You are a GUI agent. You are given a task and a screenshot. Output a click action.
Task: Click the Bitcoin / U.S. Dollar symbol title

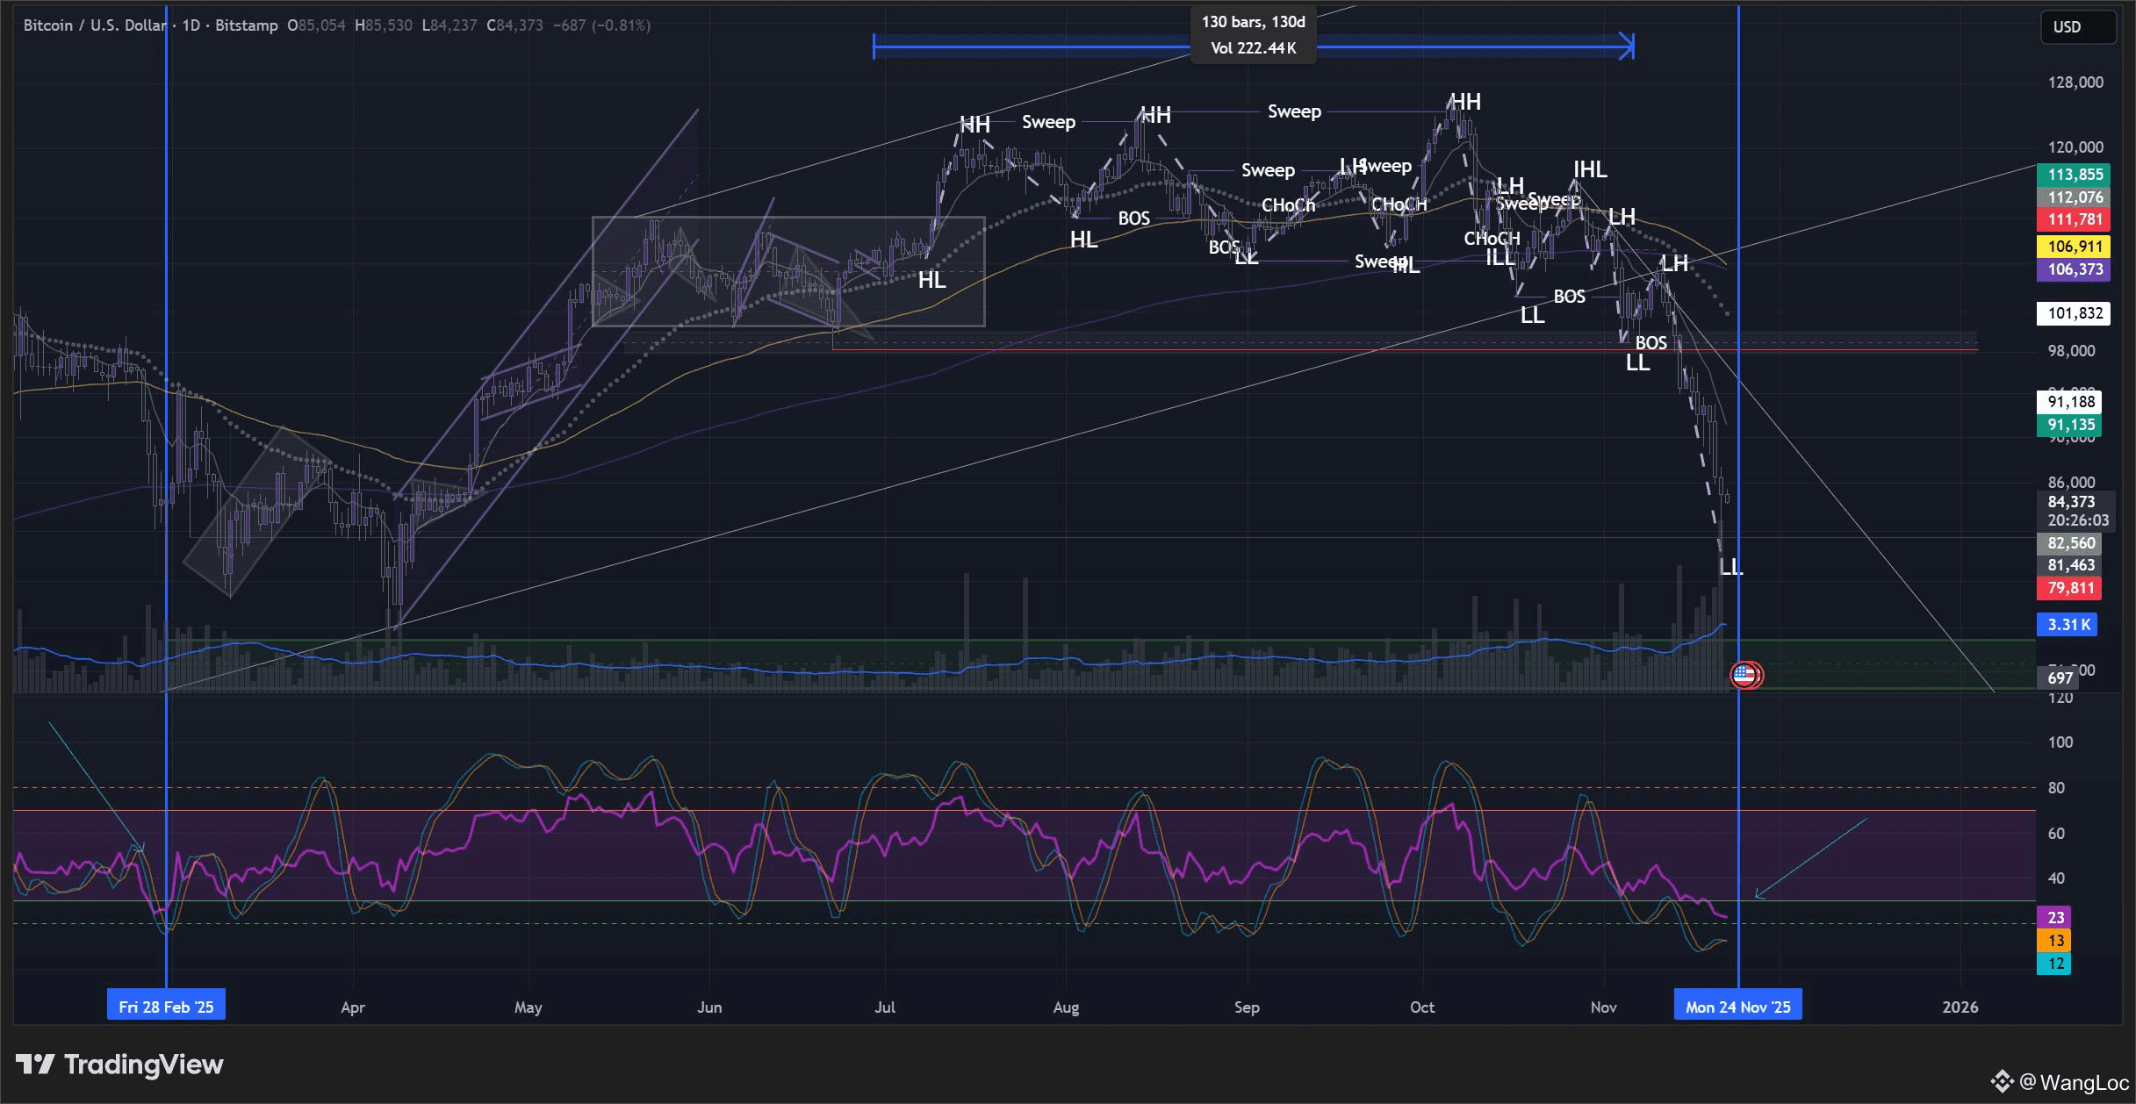pos(94,25)
